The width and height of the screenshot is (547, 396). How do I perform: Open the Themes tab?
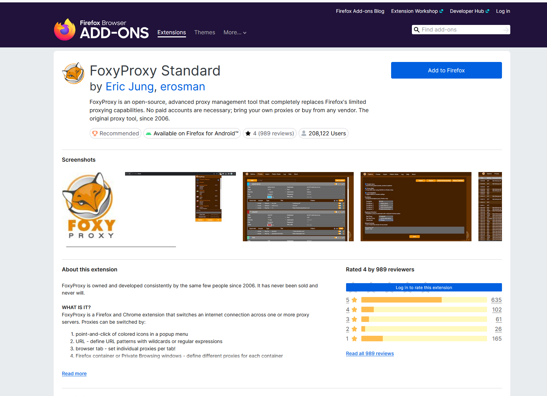(204, 33)
